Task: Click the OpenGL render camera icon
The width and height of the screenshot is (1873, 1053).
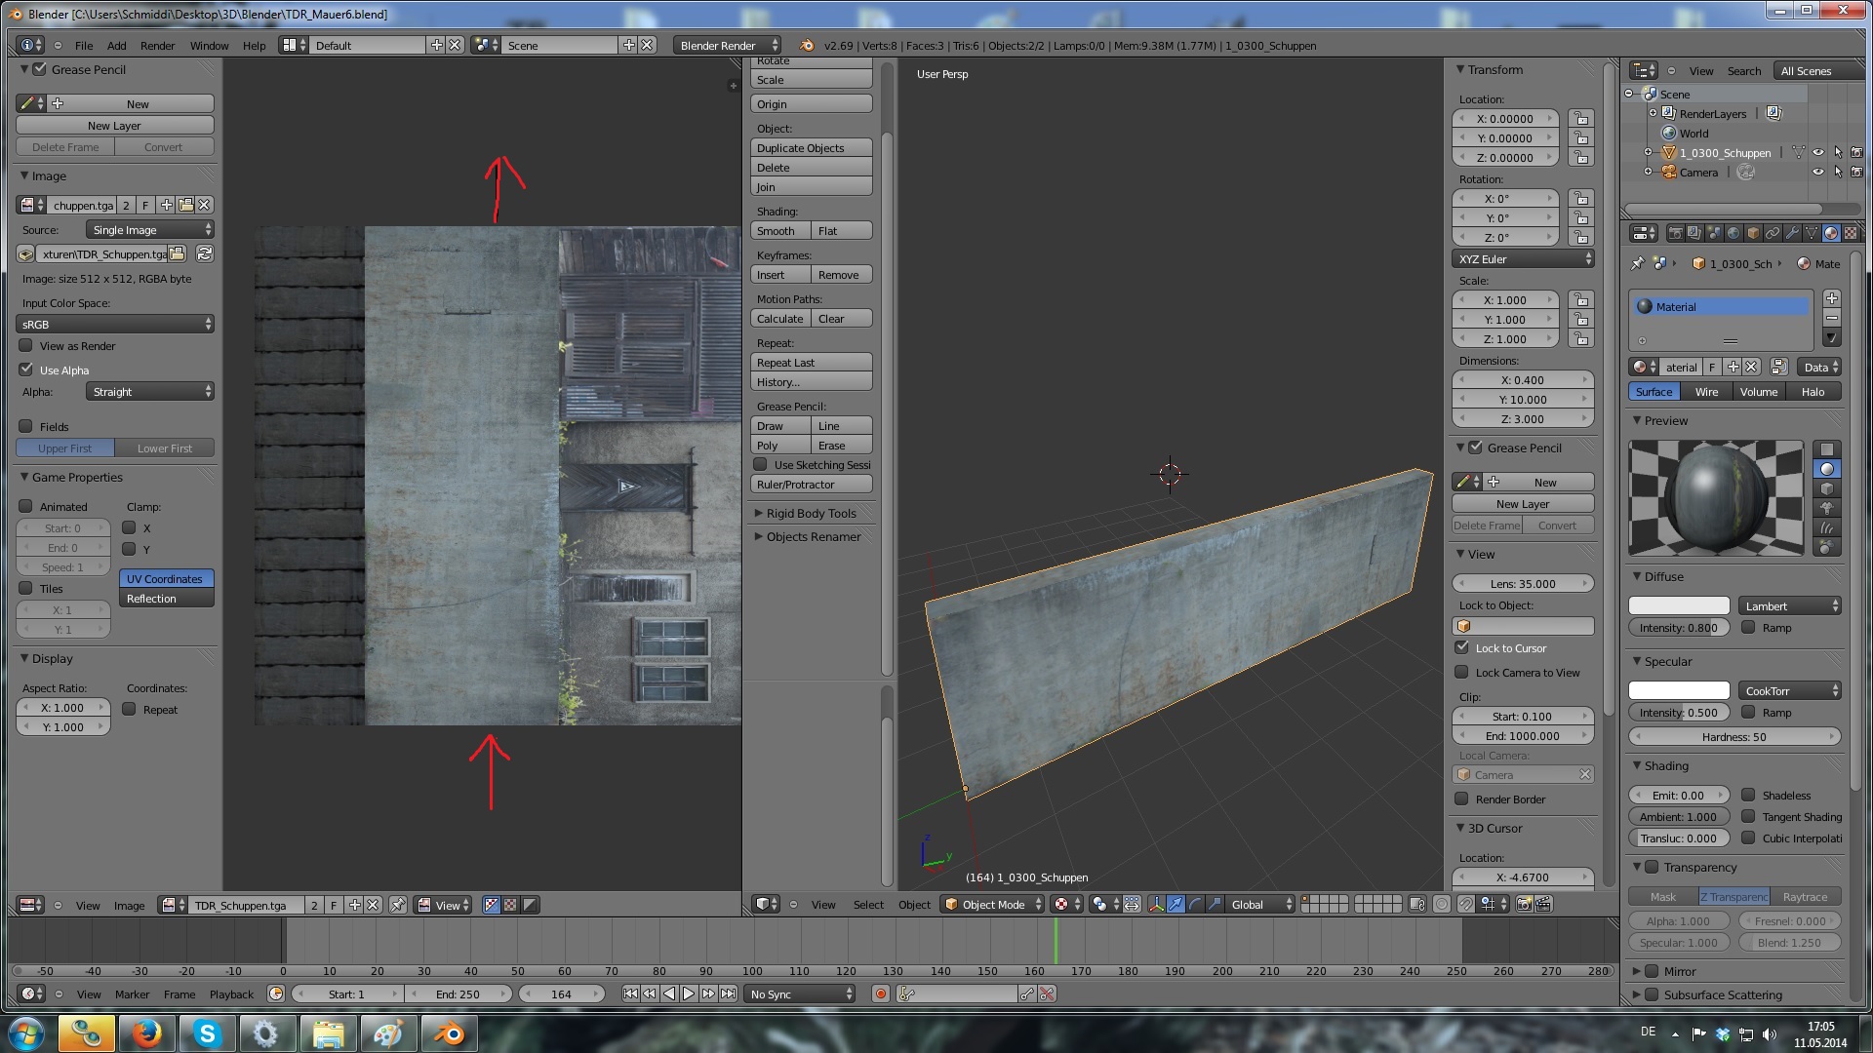Action: coord(1524,905)
